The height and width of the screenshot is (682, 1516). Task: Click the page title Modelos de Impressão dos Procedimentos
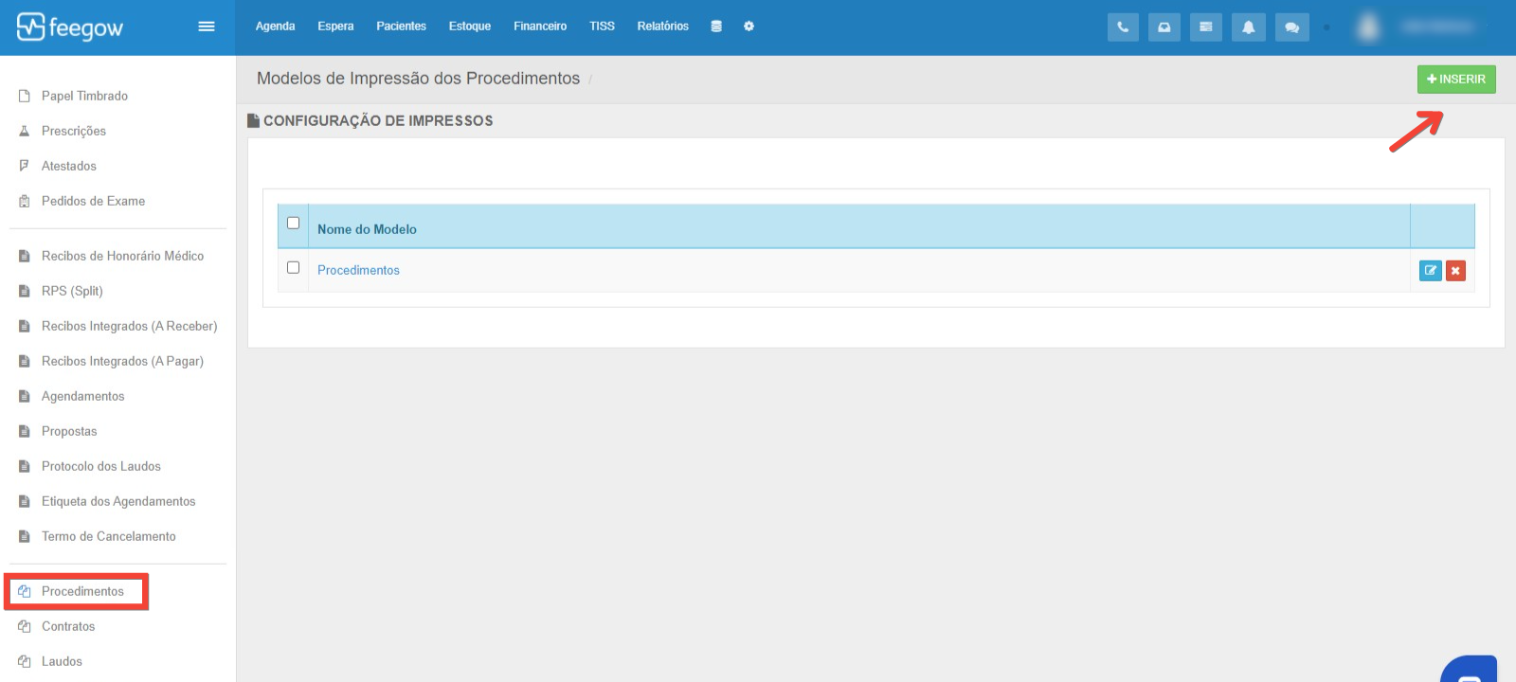(x=418, y=79)
